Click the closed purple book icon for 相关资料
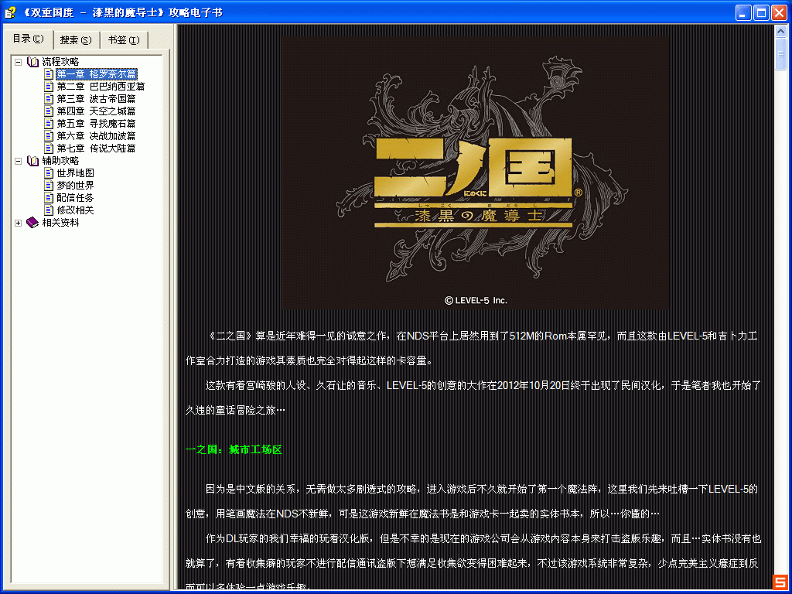This screenshot has width=792, height=594. tap(32, 223)
